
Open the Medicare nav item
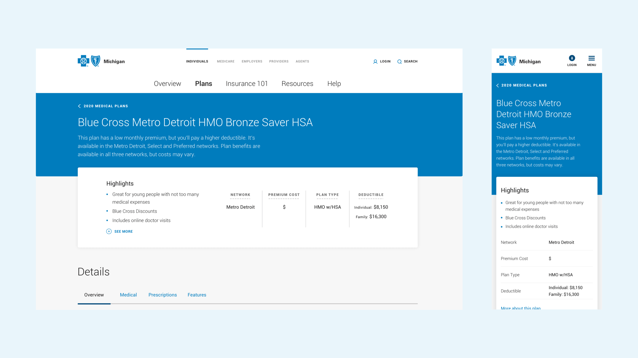226,61
